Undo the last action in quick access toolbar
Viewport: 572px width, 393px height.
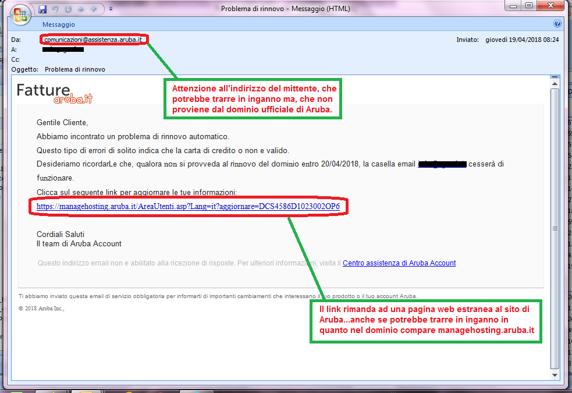(55, 9)
